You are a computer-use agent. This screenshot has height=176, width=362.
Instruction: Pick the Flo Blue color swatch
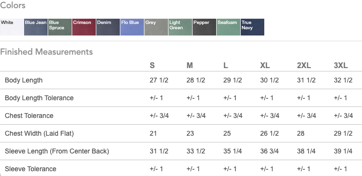click(x=132, y=27)
